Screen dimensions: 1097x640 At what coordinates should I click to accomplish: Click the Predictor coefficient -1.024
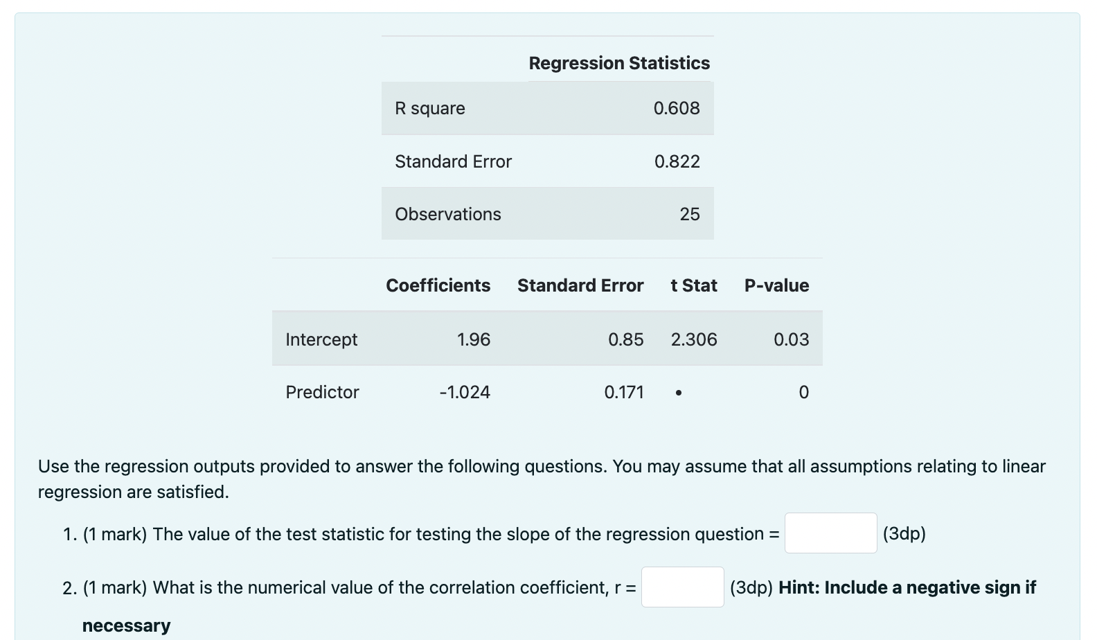465,392
